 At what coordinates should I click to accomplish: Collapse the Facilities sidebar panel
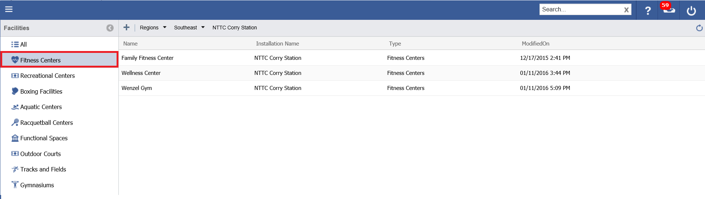110,28
